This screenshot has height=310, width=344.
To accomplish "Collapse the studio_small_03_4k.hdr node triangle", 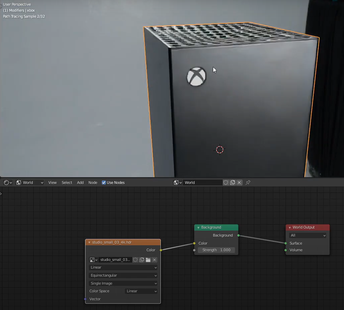I will point(89,243).
